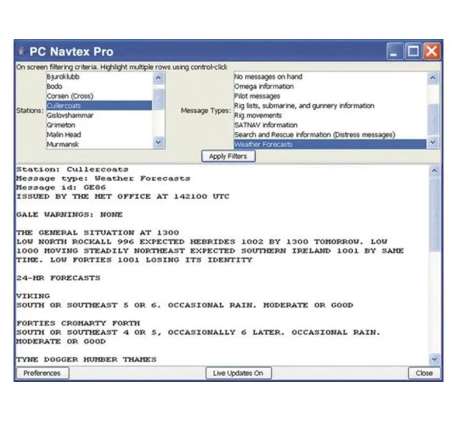This screenshot has width=457, height=421.
Task: Select Weather Forecasts message type
Action: click(x=330, y=144)
